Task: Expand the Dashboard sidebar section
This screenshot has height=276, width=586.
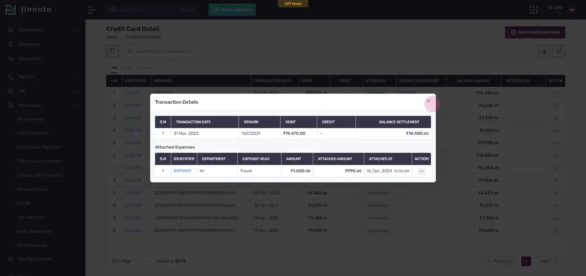Action: 75,30
